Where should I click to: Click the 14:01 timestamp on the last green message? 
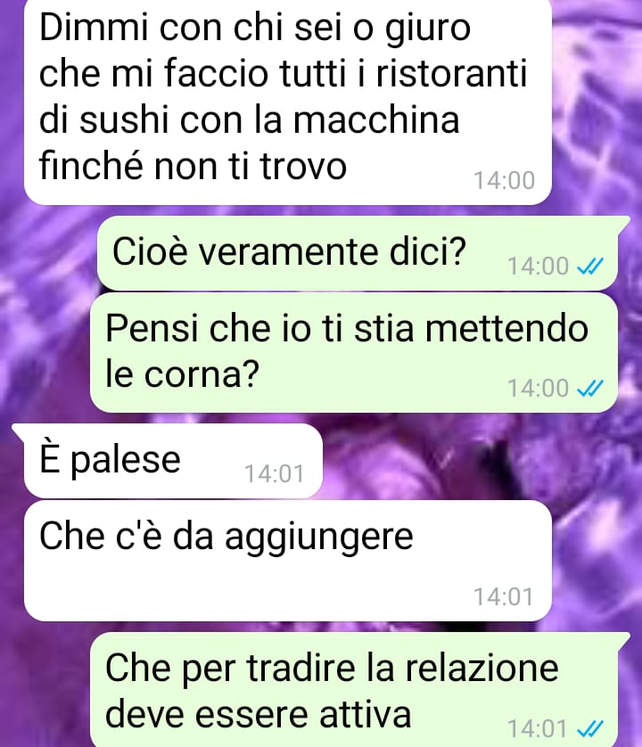tap(537, 728)
